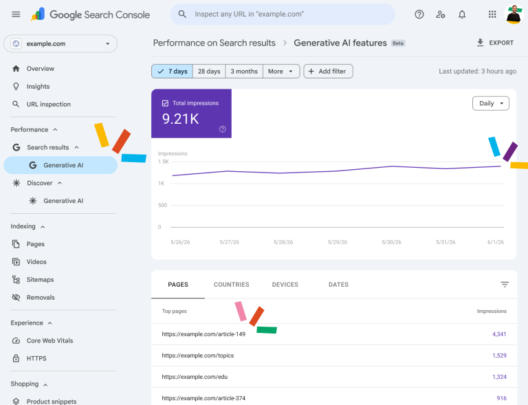This screenshot has height=405, width=528.
Task: Click the Google Search Console logo
Action: tap(90, 14)
